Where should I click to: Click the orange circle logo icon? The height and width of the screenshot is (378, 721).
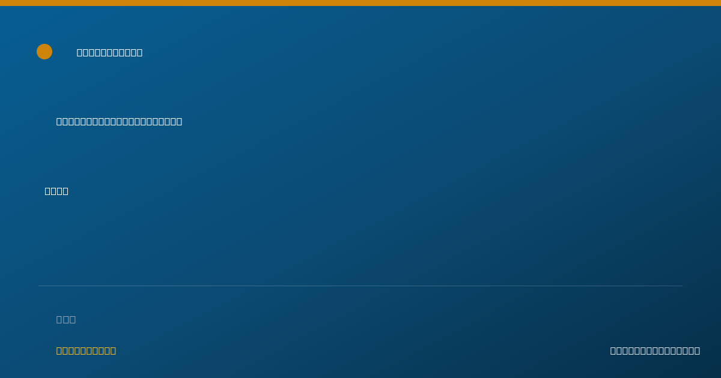[x=44, y=52]
